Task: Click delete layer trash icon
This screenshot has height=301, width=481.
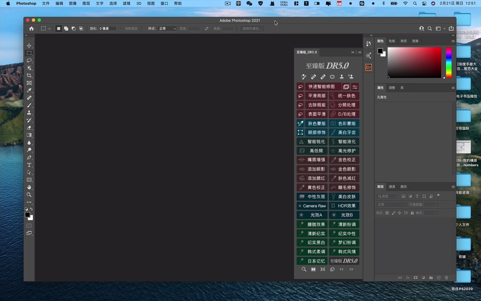Action: click(446, 278)
